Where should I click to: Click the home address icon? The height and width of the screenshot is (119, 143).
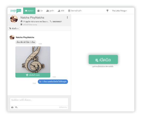21,21
